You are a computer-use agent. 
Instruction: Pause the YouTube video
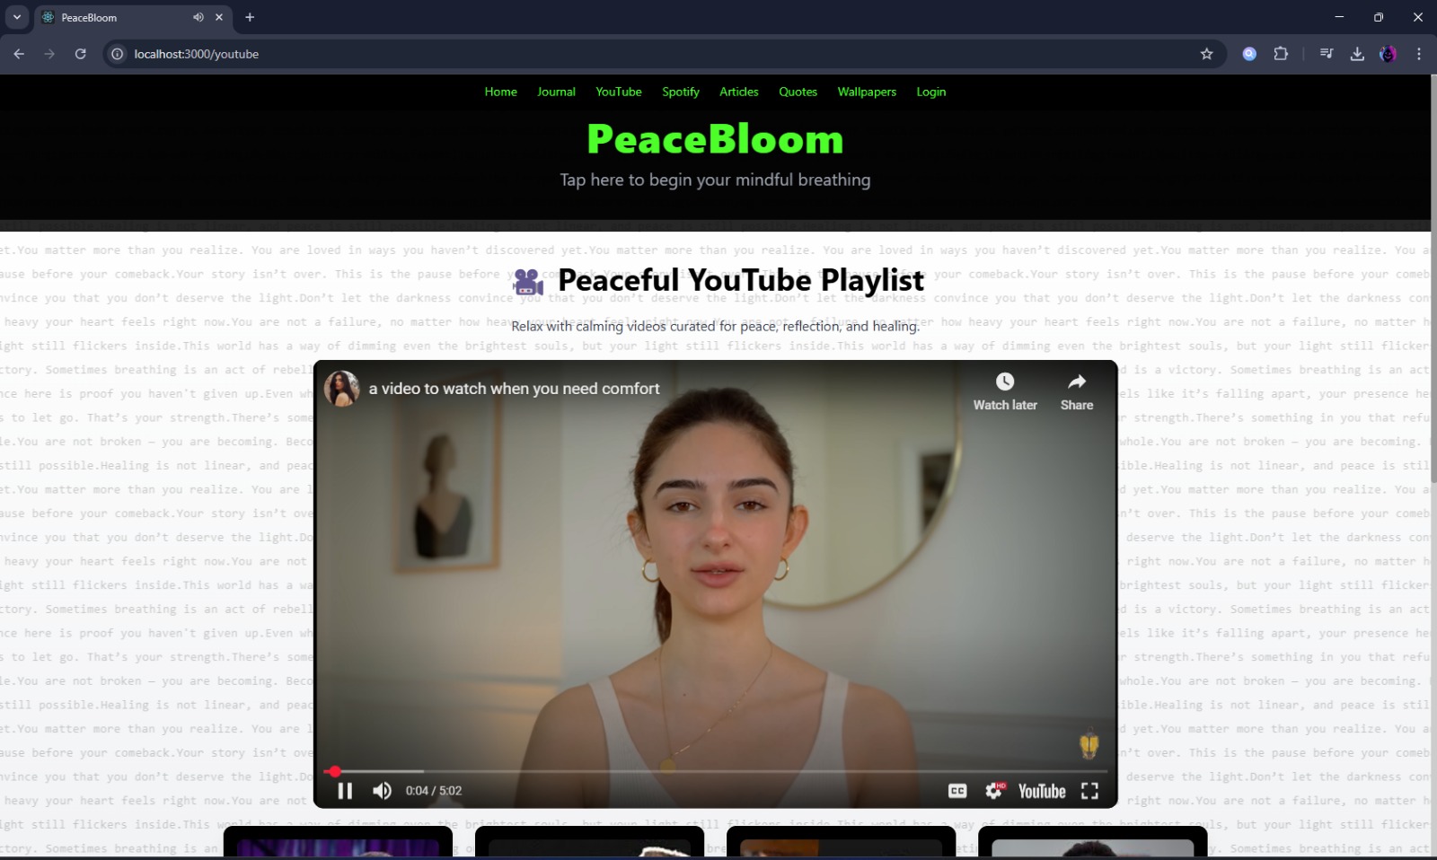pyautogui.click(x=345, y=791)
